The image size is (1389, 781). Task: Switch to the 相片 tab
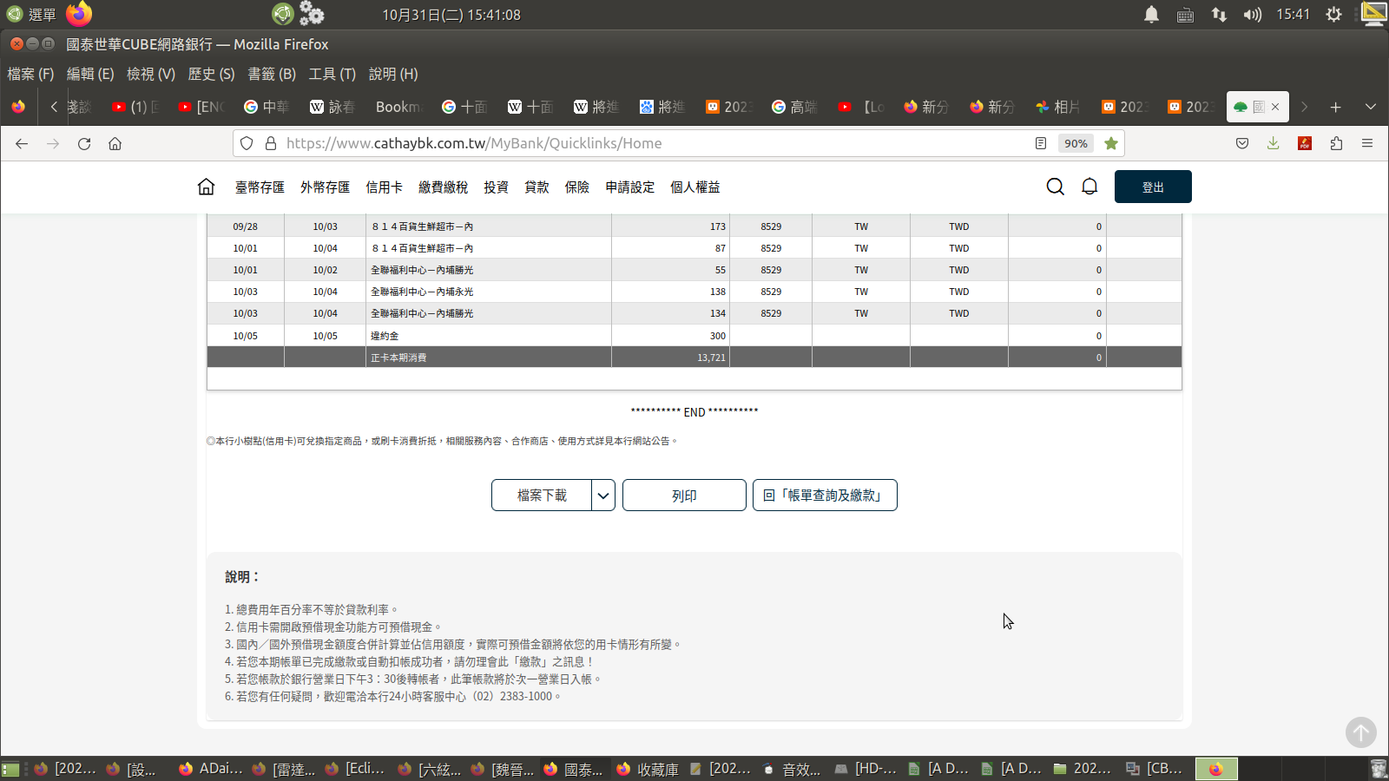1058,107
